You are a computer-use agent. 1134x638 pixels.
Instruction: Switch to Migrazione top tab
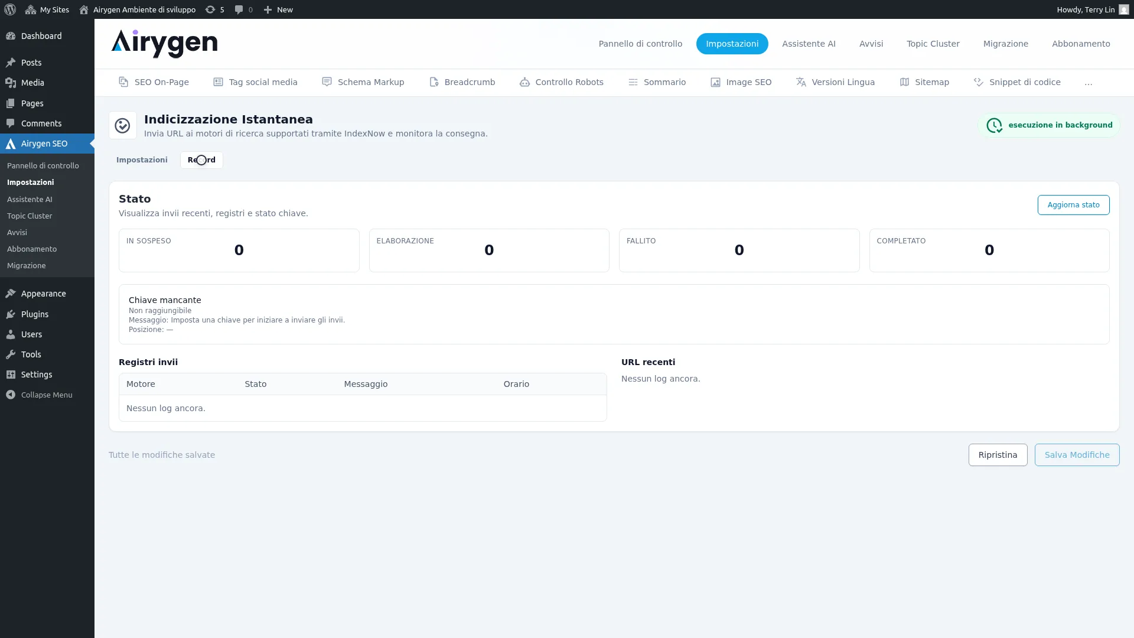[x=1006, y=44]
